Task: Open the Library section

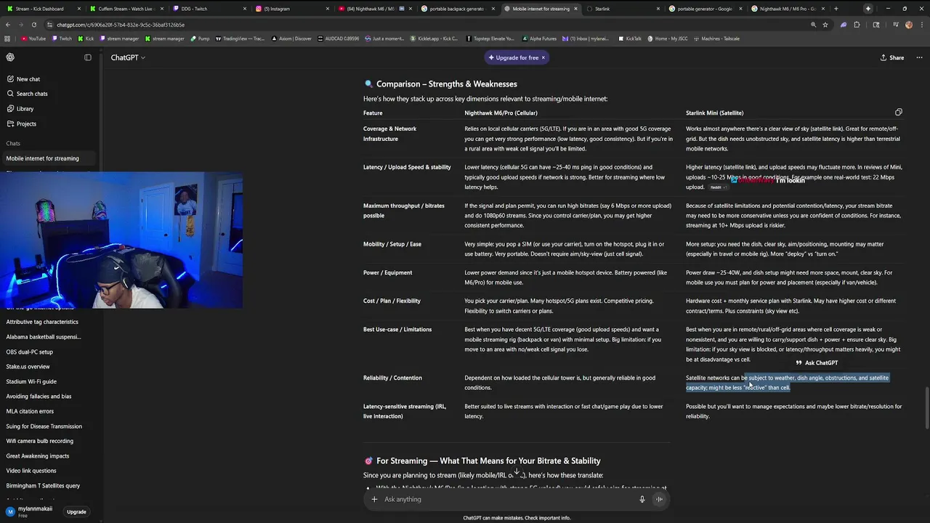Action: pos(20,108)
